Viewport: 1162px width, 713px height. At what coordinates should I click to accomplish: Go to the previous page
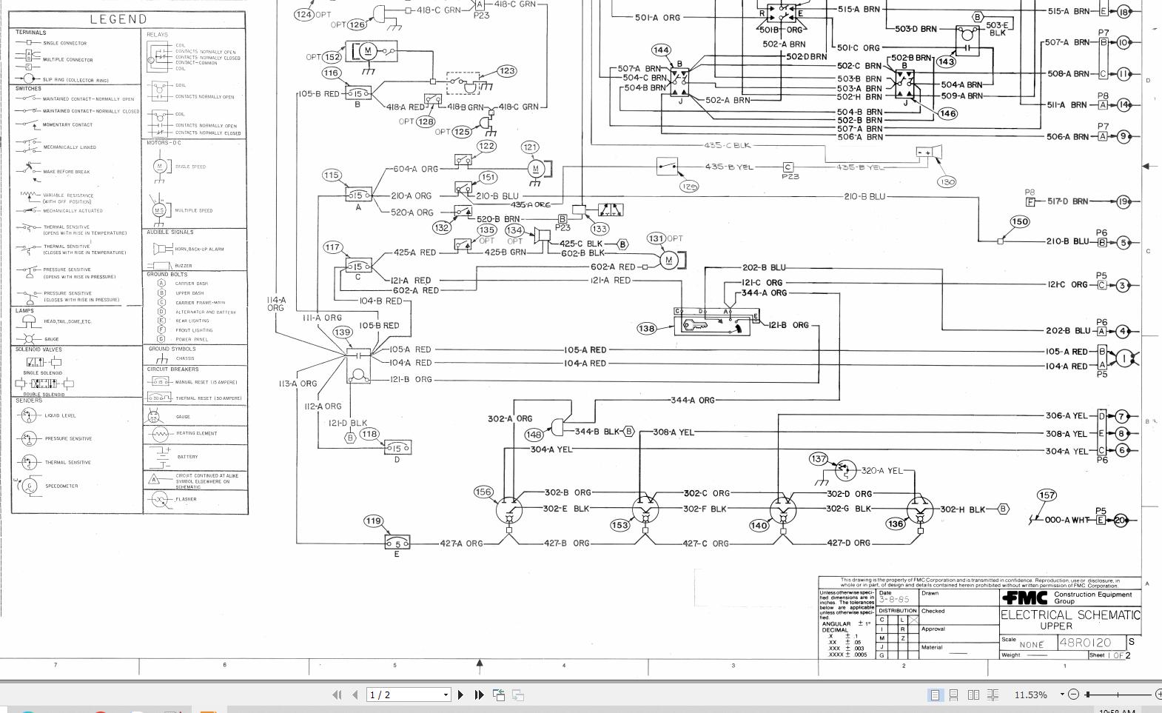click(355, 694)
